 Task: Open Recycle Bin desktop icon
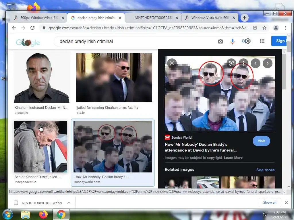(11, 6)
